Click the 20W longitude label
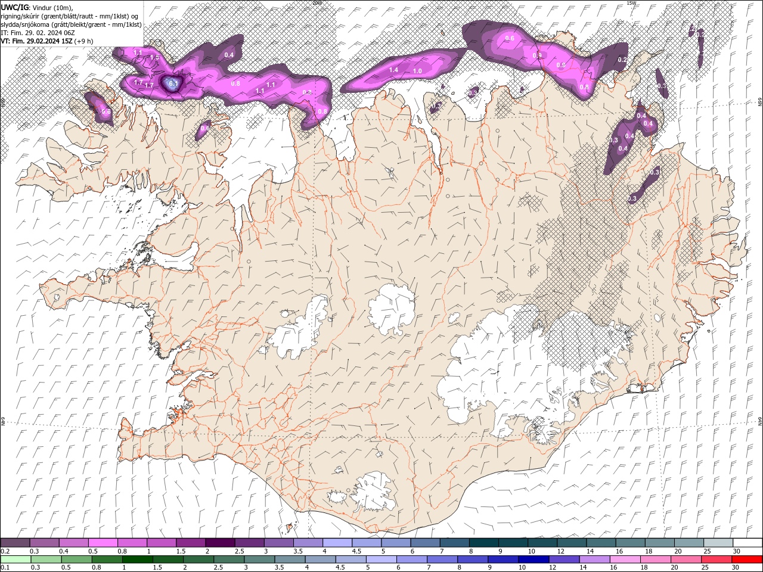The image size is (763, 572). click(317, 3)
